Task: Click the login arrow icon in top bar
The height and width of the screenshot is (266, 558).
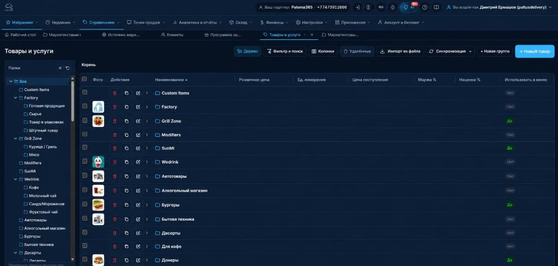Action: (x=357, y=7)
